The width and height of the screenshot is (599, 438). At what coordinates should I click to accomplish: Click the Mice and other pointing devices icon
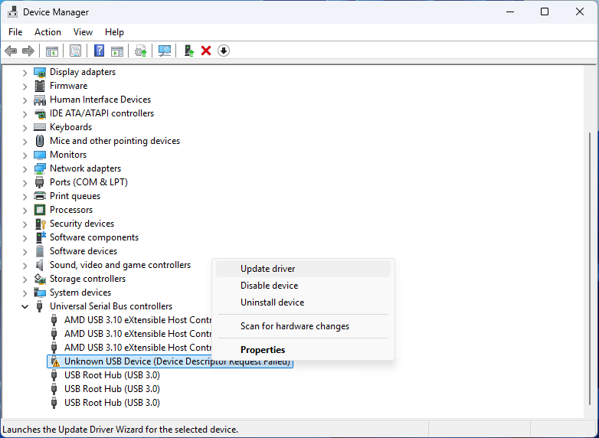(x=40, y=141)
